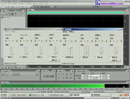Click the Rewind button in Transport panel

[x=26, y=74]
